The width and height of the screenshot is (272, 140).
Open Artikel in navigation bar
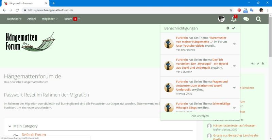[x=34, y=19]
